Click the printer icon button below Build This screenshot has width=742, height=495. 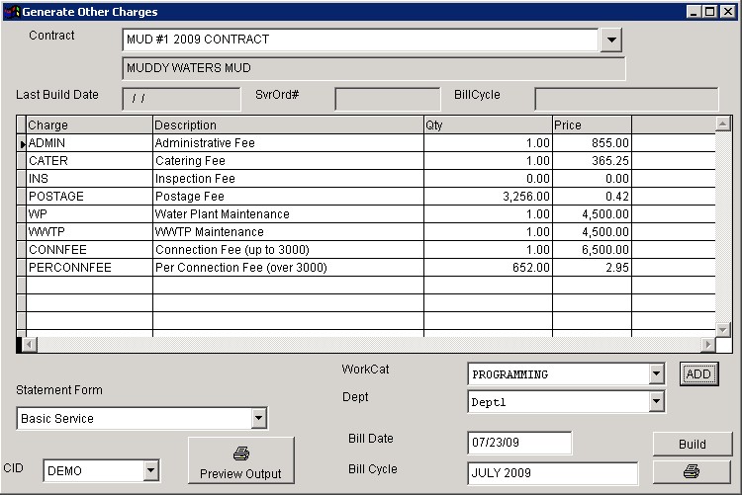tap(692, 472)
